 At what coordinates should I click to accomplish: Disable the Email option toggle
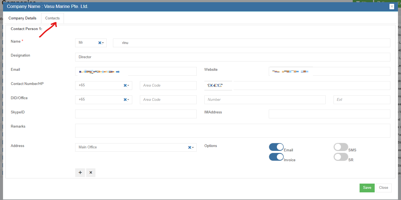coord(276,147)
